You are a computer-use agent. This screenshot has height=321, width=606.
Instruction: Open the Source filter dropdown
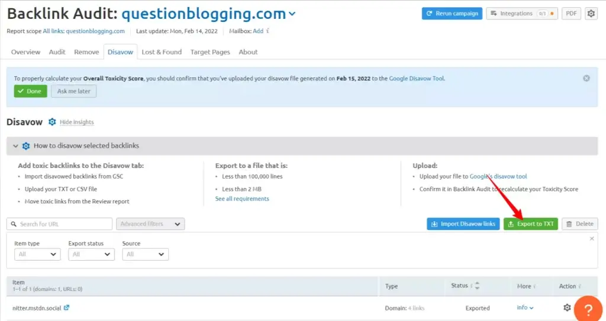pyautogui.click(x=145, y=254)
